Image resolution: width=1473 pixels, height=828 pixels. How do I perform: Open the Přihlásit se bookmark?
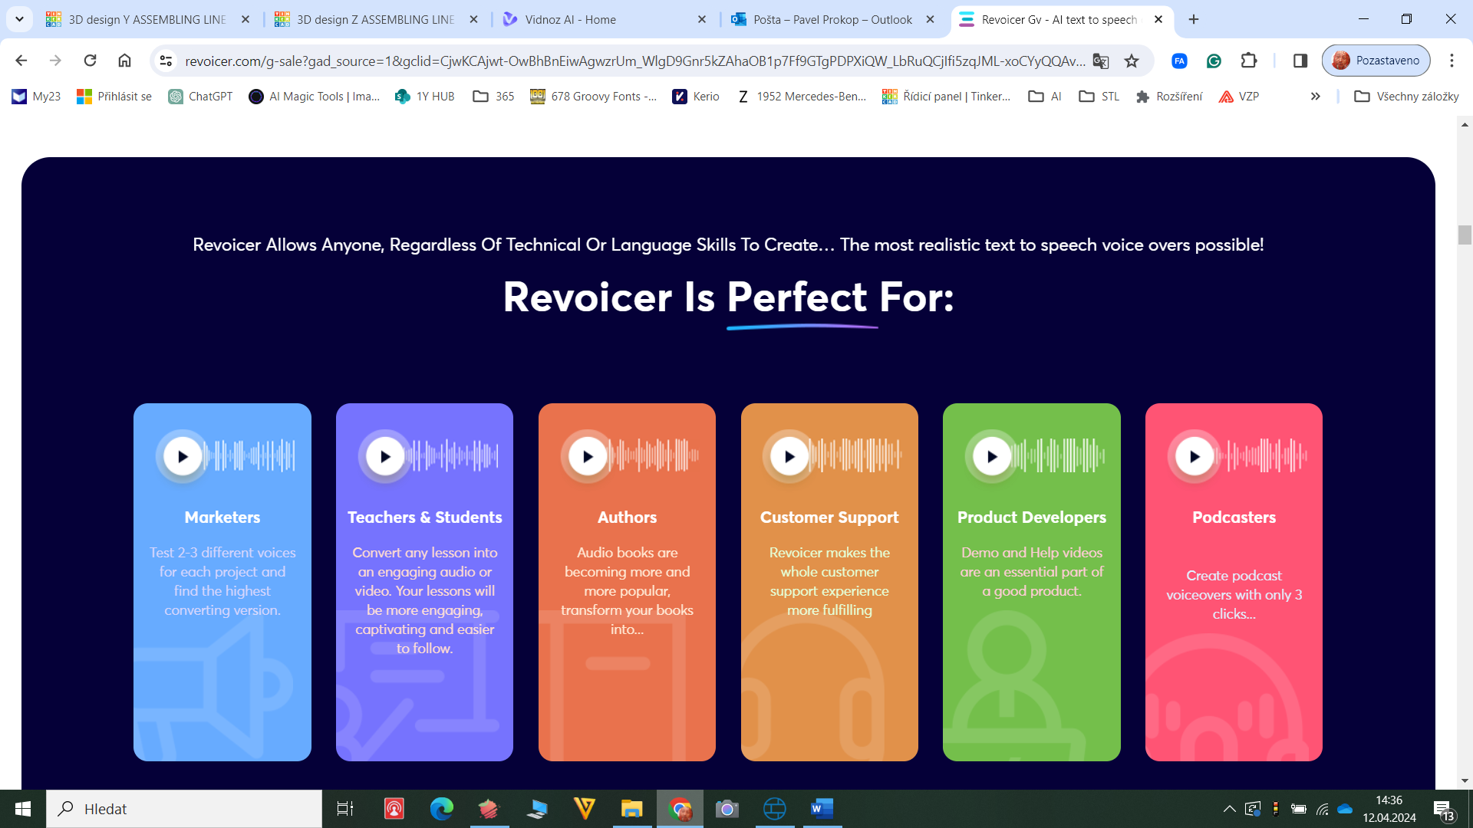(x=114, y=97)
